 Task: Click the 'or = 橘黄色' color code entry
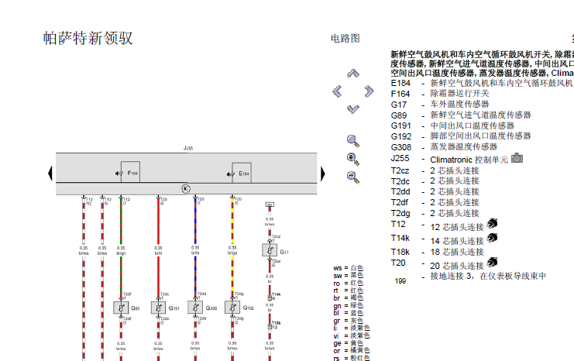point(352,351)
